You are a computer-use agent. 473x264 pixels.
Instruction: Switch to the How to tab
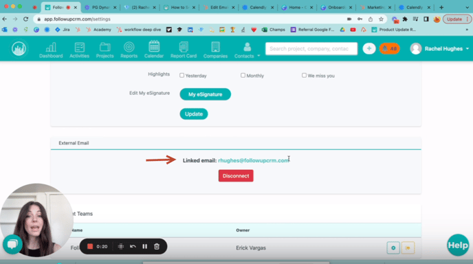179,8
